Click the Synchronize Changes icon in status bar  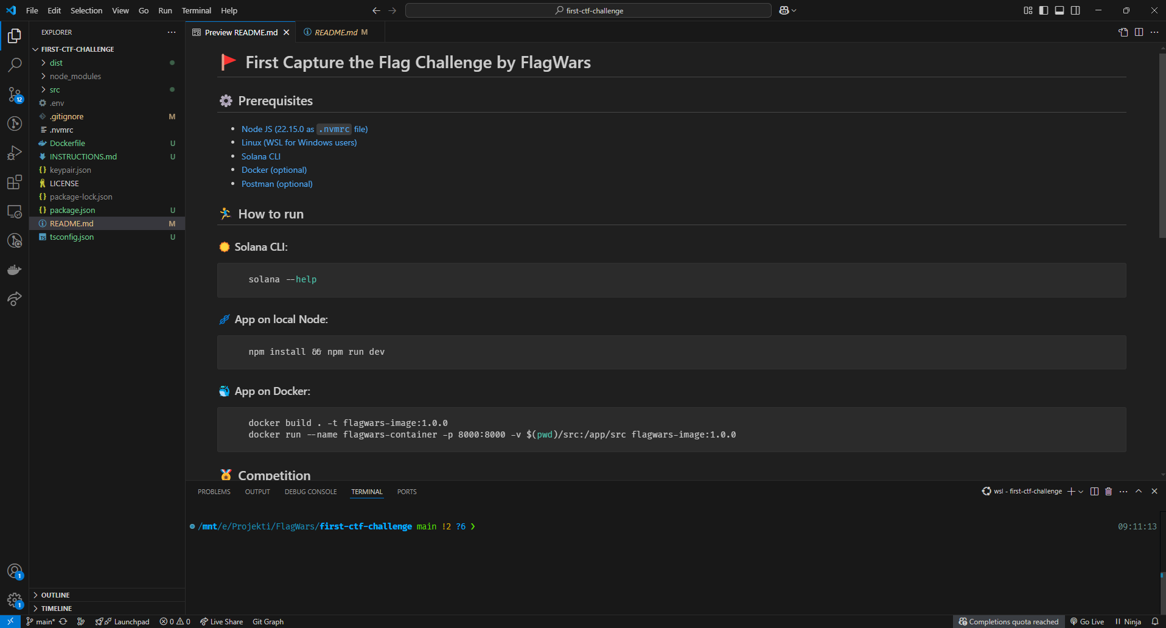click(x=63, y=621)
